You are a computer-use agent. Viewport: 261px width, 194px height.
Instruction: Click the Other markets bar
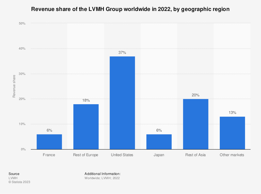point(232,133)
